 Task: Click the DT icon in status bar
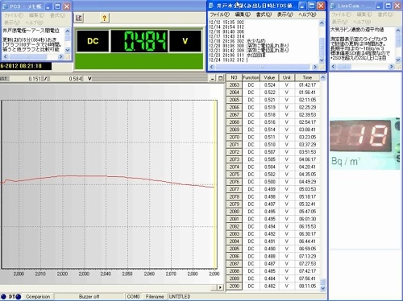point(11,297)
